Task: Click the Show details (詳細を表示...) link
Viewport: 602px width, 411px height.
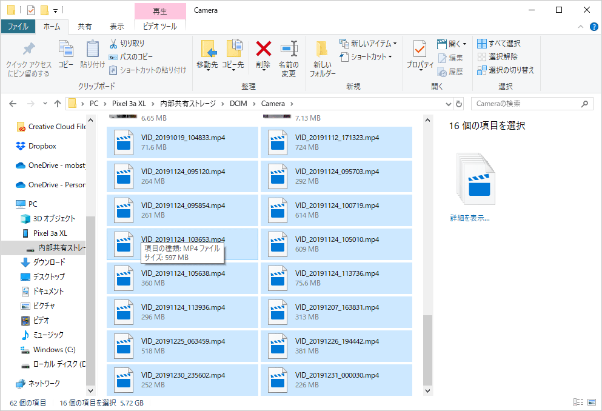Action: 470,218
